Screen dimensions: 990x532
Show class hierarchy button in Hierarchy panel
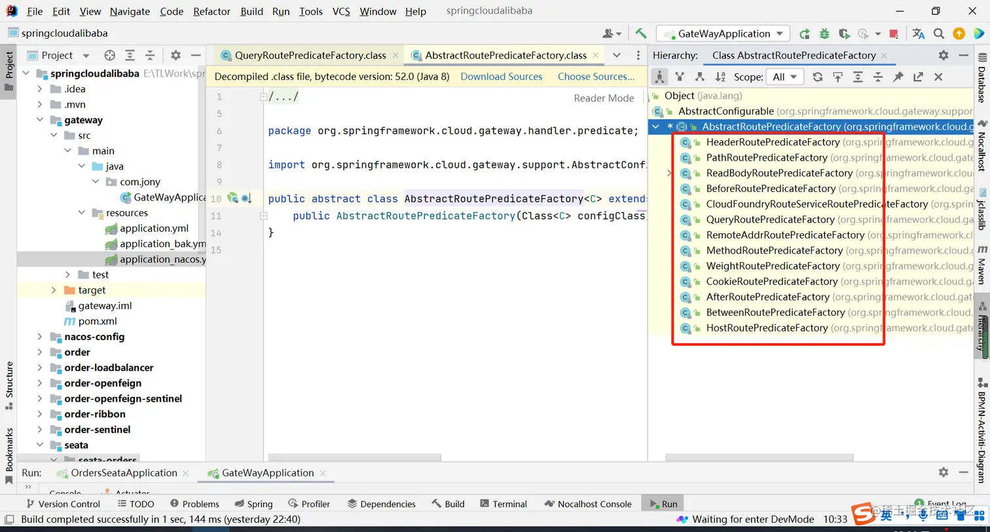[x=659, y=77]
